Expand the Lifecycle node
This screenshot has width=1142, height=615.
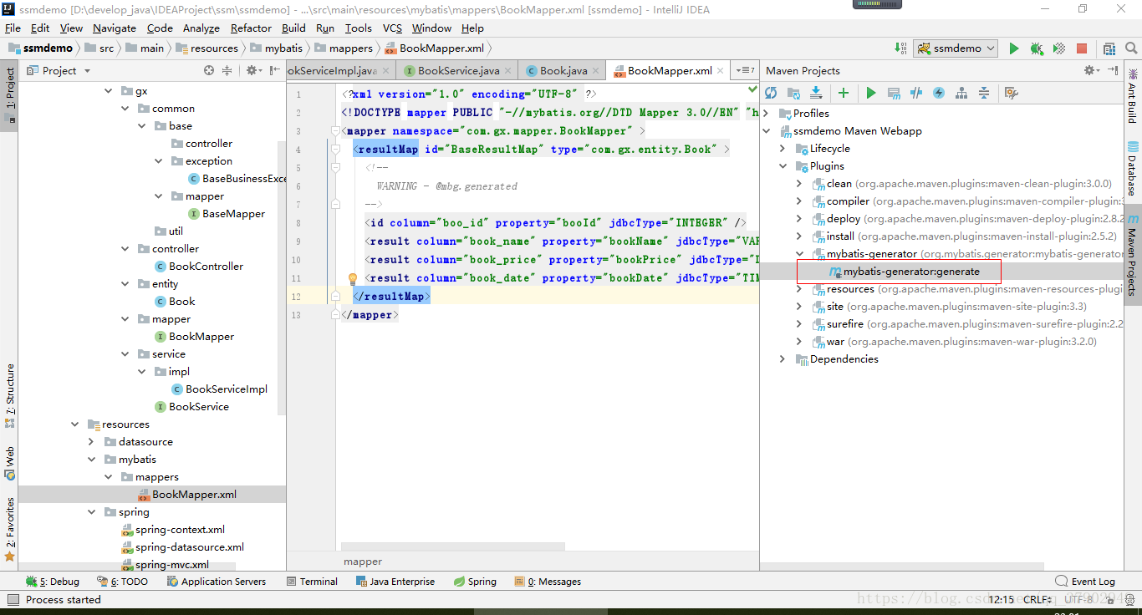783,149
